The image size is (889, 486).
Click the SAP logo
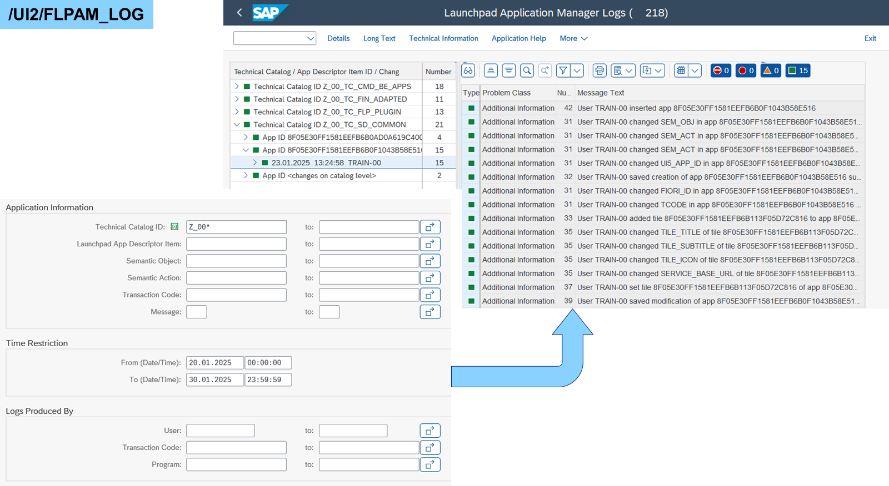pyautogui.click(x=270, y=12)
